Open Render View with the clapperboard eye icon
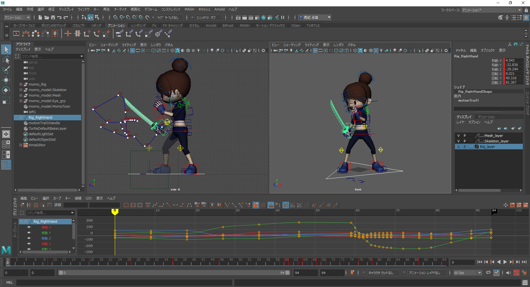This screenshot has width=530, height=287. click(238, 17)
